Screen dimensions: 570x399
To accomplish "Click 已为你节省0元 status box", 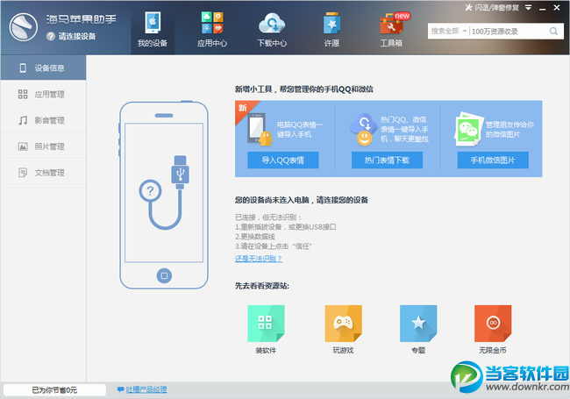I will pyautogui.click(x=54, y=390).
